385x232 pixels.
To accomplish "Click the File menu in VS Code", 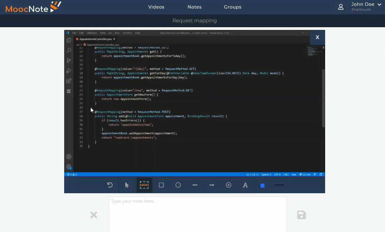I will [x=74, y=33].
